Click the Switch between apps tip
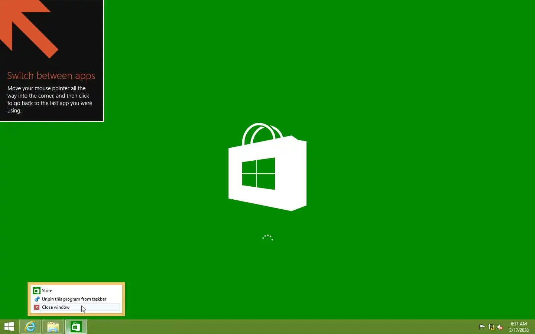This screenshot has height=334, width=535. (x=52, y=60)
